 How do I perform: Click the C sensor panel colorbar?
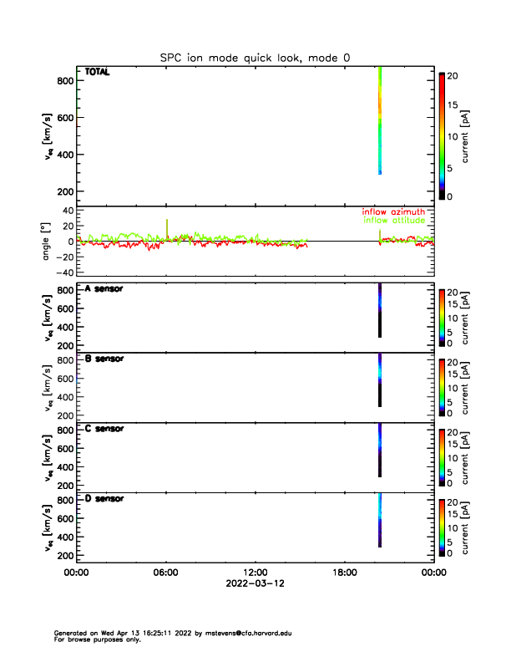click(442, 456)
